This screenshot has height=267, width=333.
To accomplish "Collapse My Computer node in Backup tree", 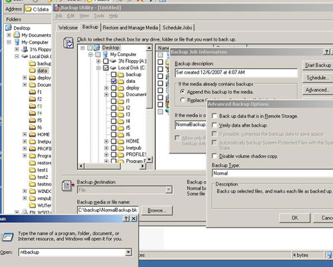I will click(x=91, y=54).
